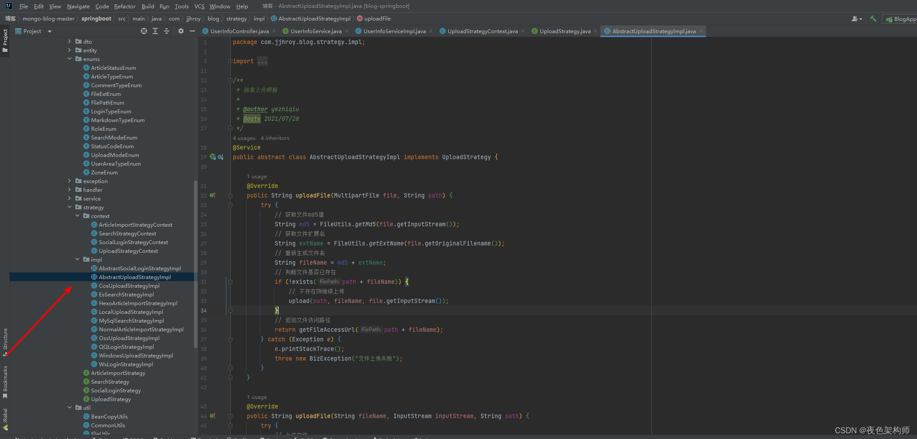Click the green Build hammer icon
This screenshot has width=917, height=439.
(x=873, y=19)
